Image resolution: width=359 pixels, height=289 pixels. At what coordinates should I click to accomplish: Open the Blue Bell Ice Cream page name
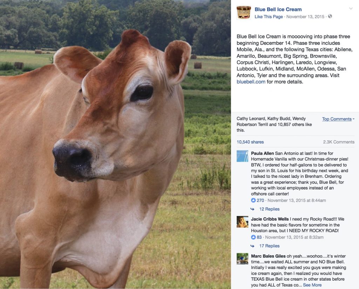coord(278,9)
